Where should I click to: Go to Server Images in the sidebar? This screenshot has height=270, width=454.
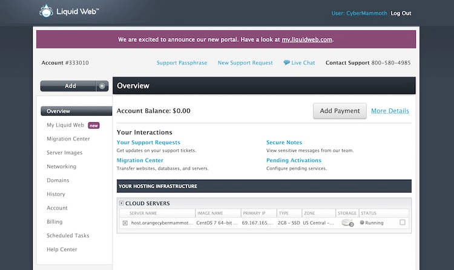[x=65, y=153]
